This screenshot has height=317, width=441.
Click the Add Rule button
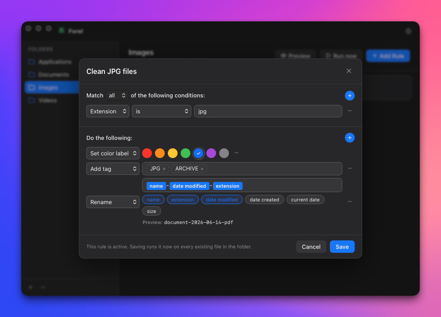388,56
